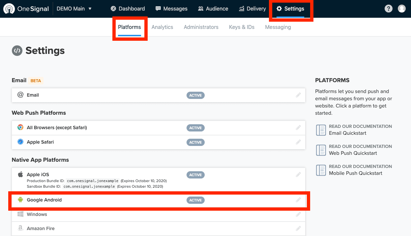Go to the Dashboard menu
Image resolution: width=411 pixels, height=236 pixels.
coord(128,9)
